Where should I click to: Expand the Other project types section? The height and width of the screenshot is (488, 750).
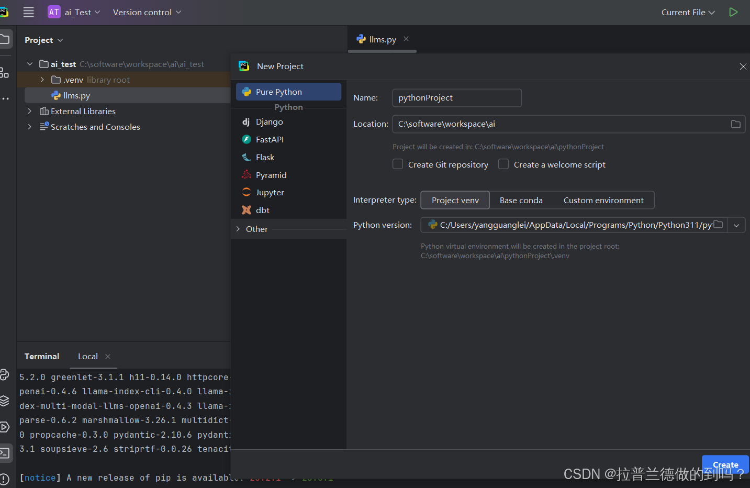pos(238,229)
